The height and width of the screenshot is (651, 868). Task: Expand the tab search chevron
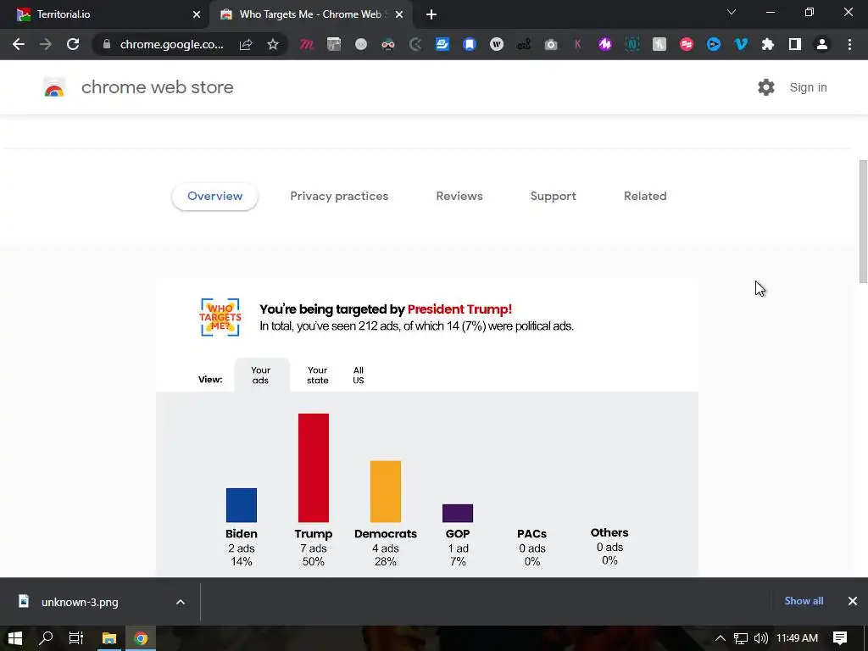(x=732, y=12)
